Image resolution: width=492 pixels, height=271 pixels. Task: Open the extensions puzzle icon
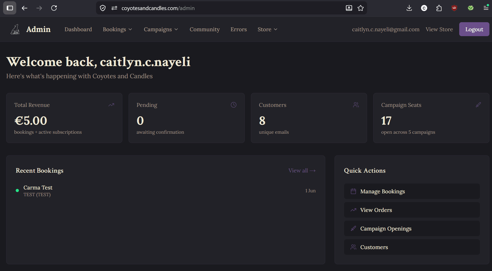pyautogui.click(x=439, y=8)
